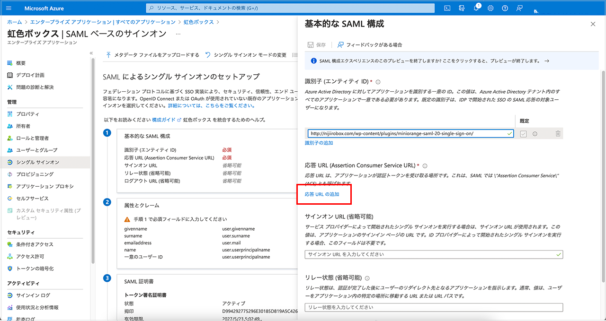Click the サインオン URL input field

tap(430, 254)
